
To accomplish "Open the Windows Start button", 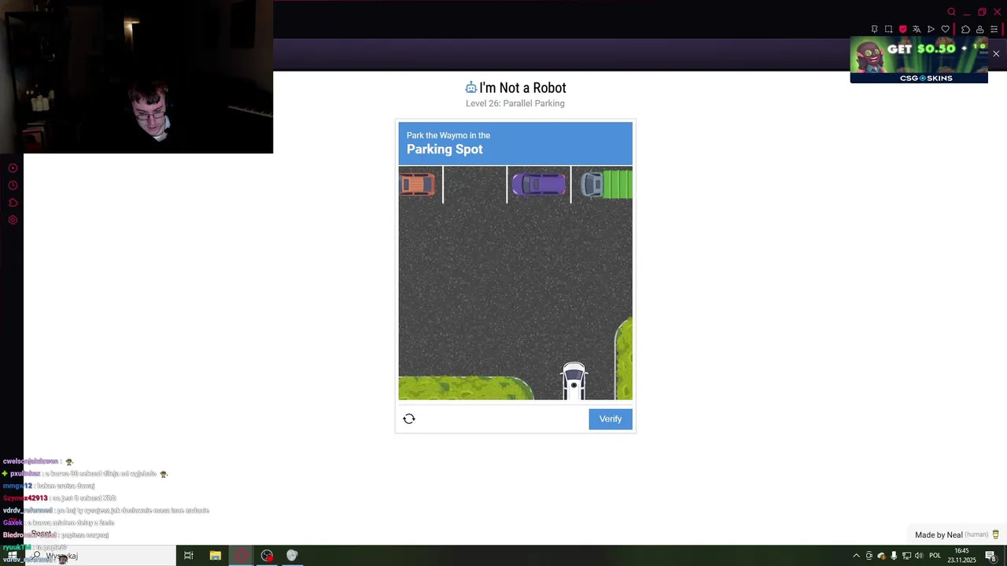I will 12,556.
